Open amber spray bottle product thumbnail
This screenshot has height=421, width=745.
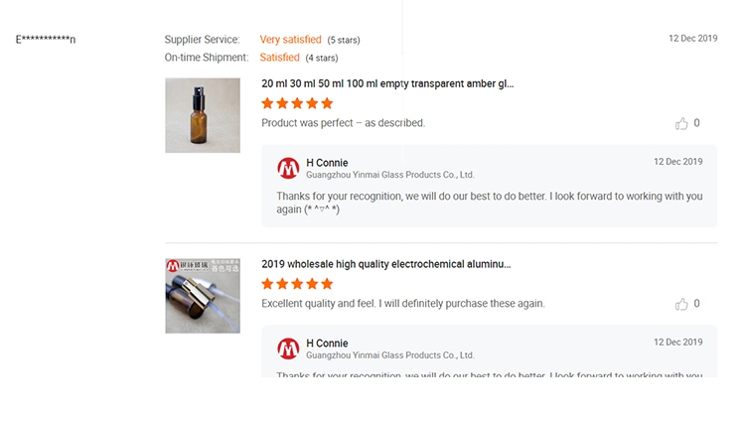203,115
